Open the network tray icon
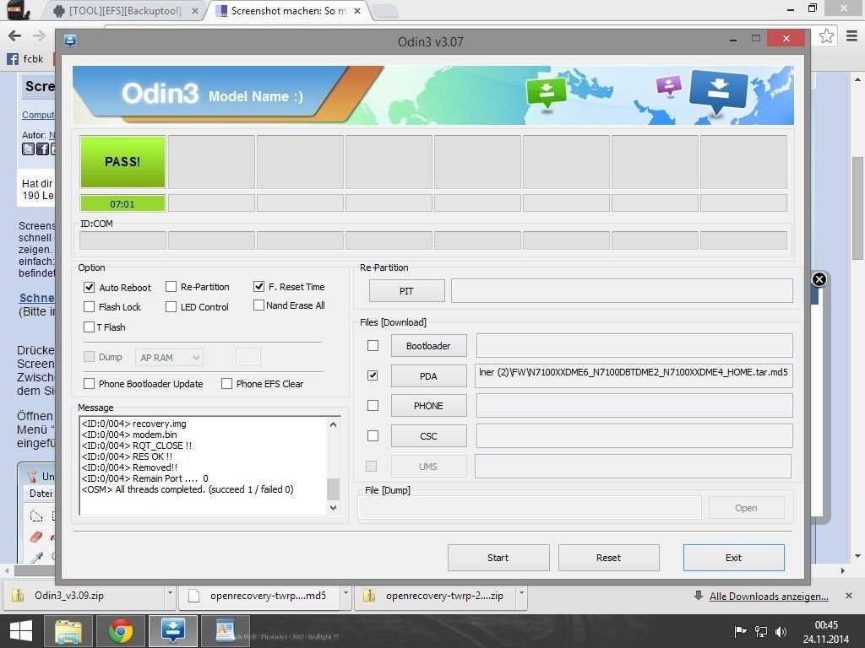Image resolution: width=865 pixels, height=648 pixels. (x=761, y=631)
